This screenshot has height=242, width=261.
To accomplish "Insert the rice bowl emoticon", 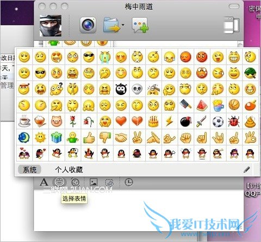I will coord(40,121).
